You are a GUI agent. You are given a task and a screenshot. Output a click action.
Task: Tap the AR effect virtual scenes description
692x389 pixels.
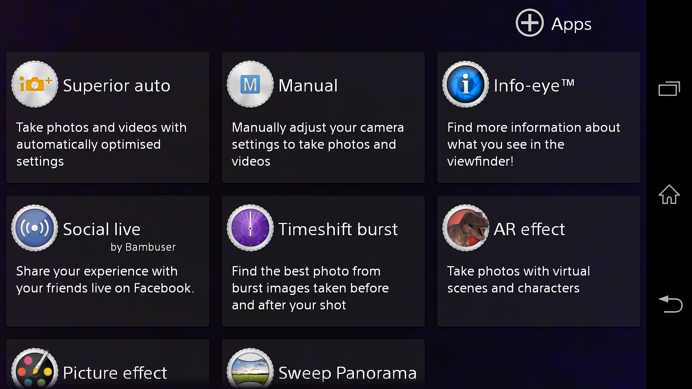coord(519,280)
